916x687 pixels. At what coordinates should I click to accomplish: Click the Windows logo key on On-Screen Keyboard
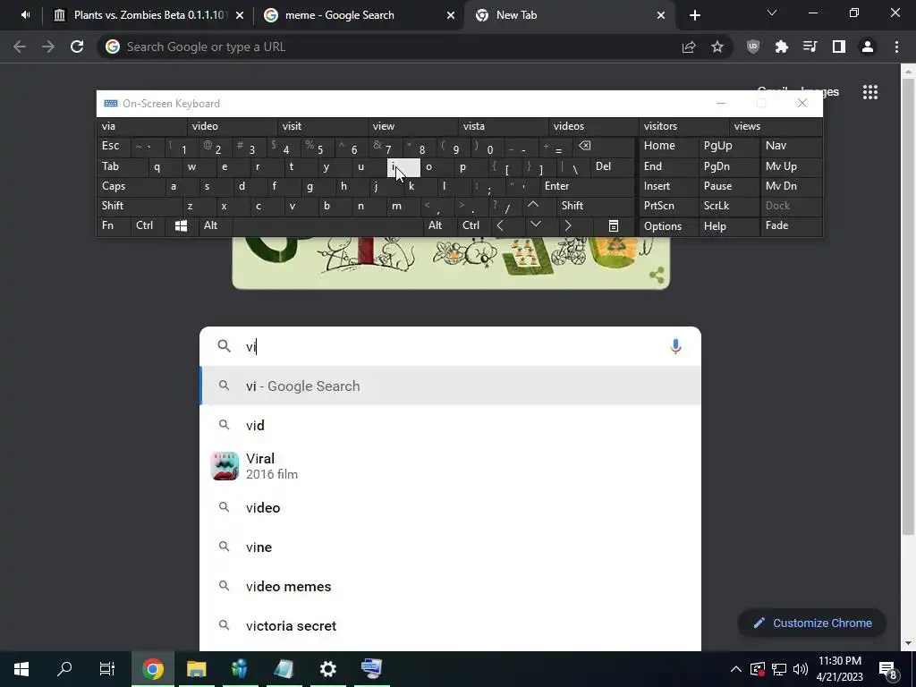pyautogui.click(x=181, y=225)
